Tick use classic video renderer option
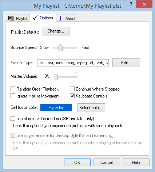Screen dimensions: 155x172 click(x=13, y=119)
